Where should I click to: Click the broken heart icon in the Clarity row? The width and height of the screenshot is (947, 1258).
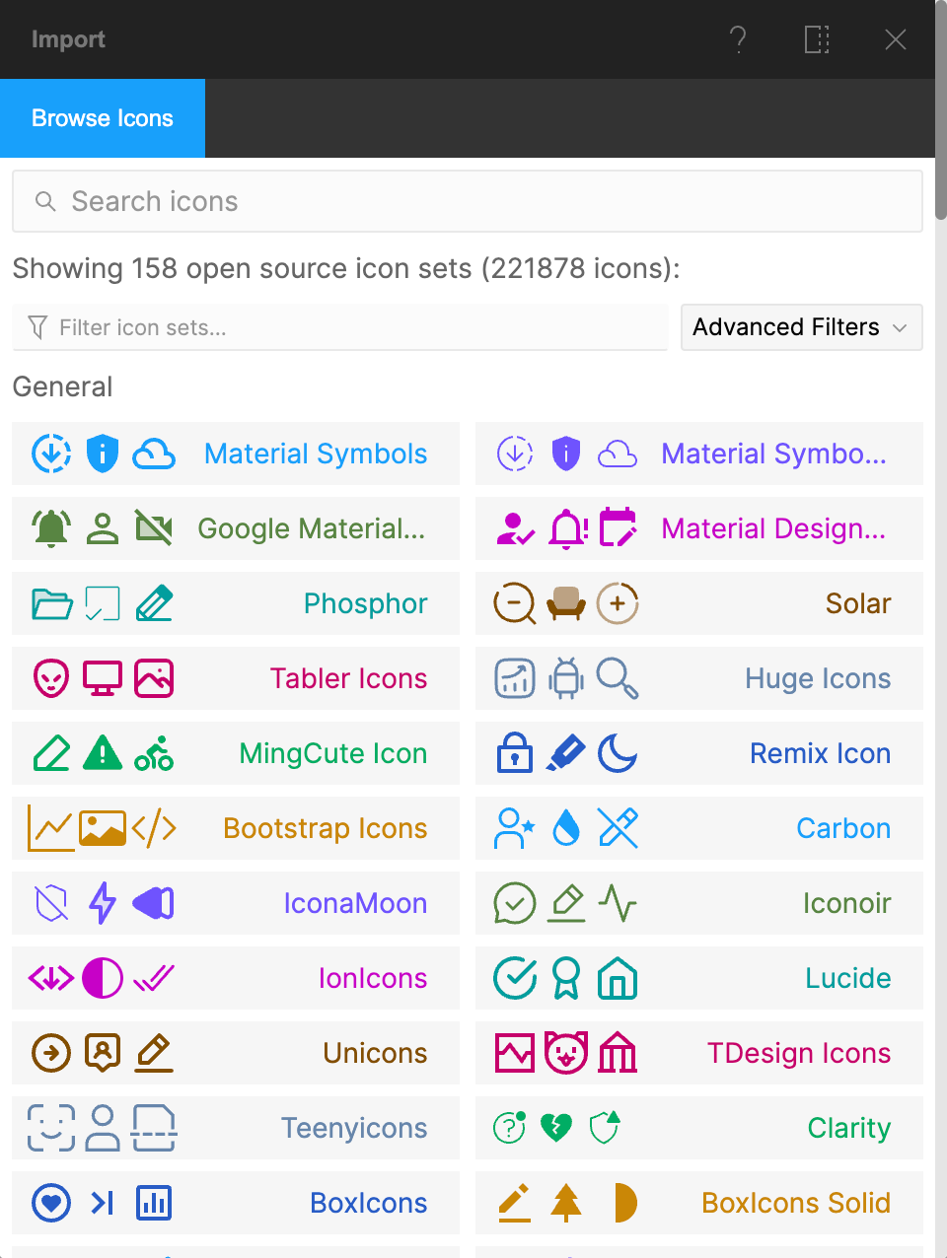pos(555,1128)
